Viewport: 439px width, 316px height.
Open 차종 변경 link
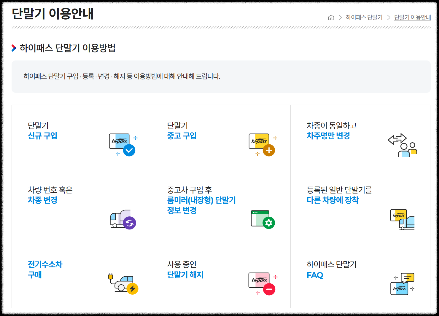(42, 200)
